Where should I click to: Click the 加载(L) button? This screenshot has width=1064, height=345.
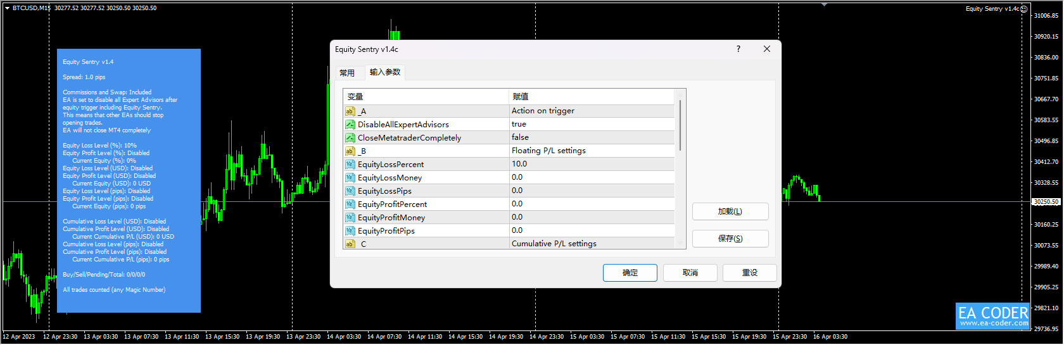point(730,211)
